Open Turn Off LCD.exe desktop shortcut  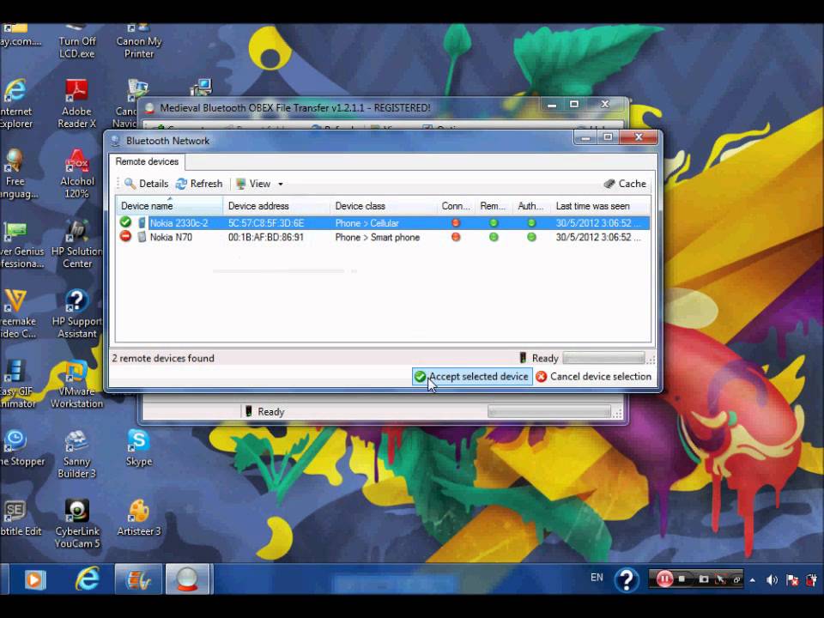pos(76,41)
